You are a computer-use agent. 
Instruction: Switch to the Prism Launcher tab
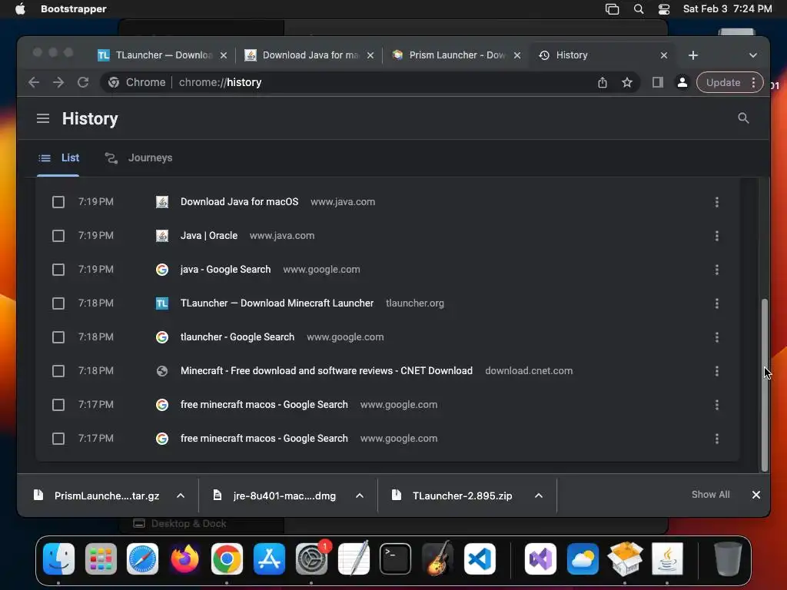pos(455,55)
